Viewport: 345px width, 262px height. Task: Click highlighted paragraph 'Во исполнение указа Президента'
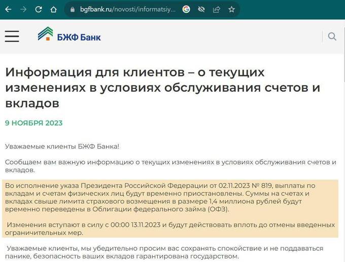(x=160, y=197)
